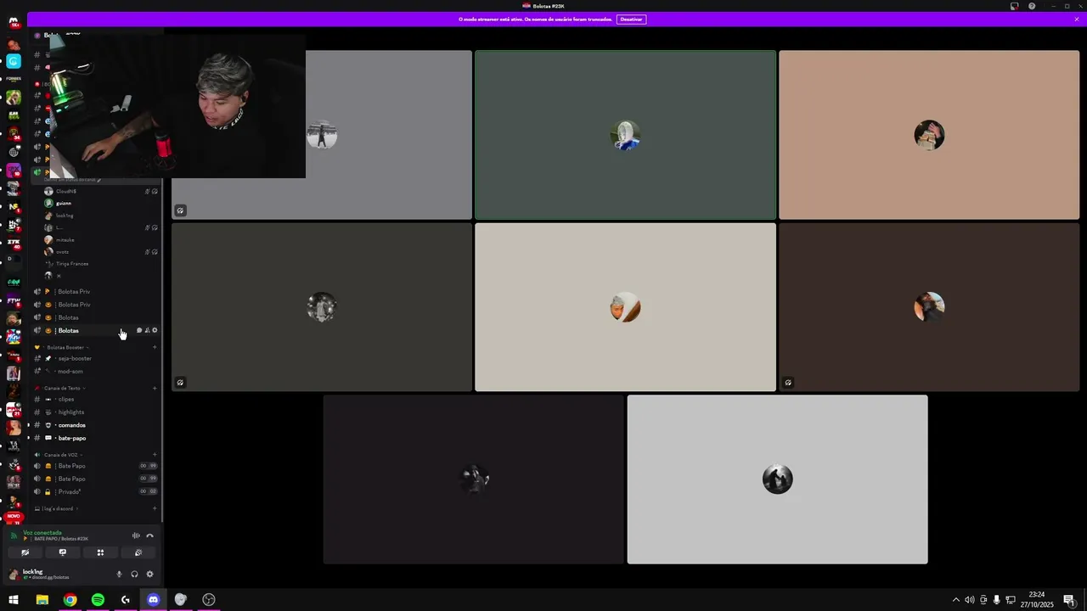
Task: Open OBS Studio from taskbar
Action: click(209, 600)
